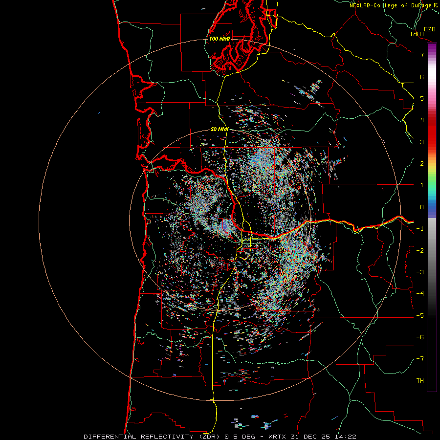Screen dimensions: 440x440
Task: Click the '31 DEC 25' date in caption
Action: pos(309,437)
